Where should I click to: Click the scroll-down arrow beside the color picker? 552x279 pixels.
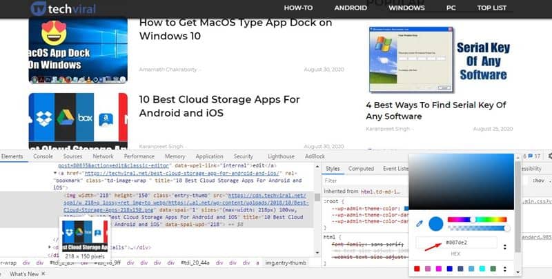(x=517, y=272)
